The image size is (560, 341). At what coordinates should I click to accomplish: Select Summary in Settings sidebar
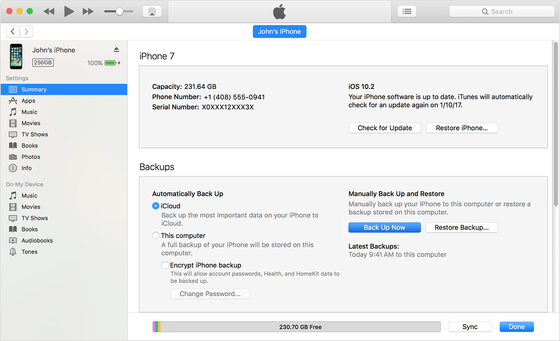[x=64, y=89]
